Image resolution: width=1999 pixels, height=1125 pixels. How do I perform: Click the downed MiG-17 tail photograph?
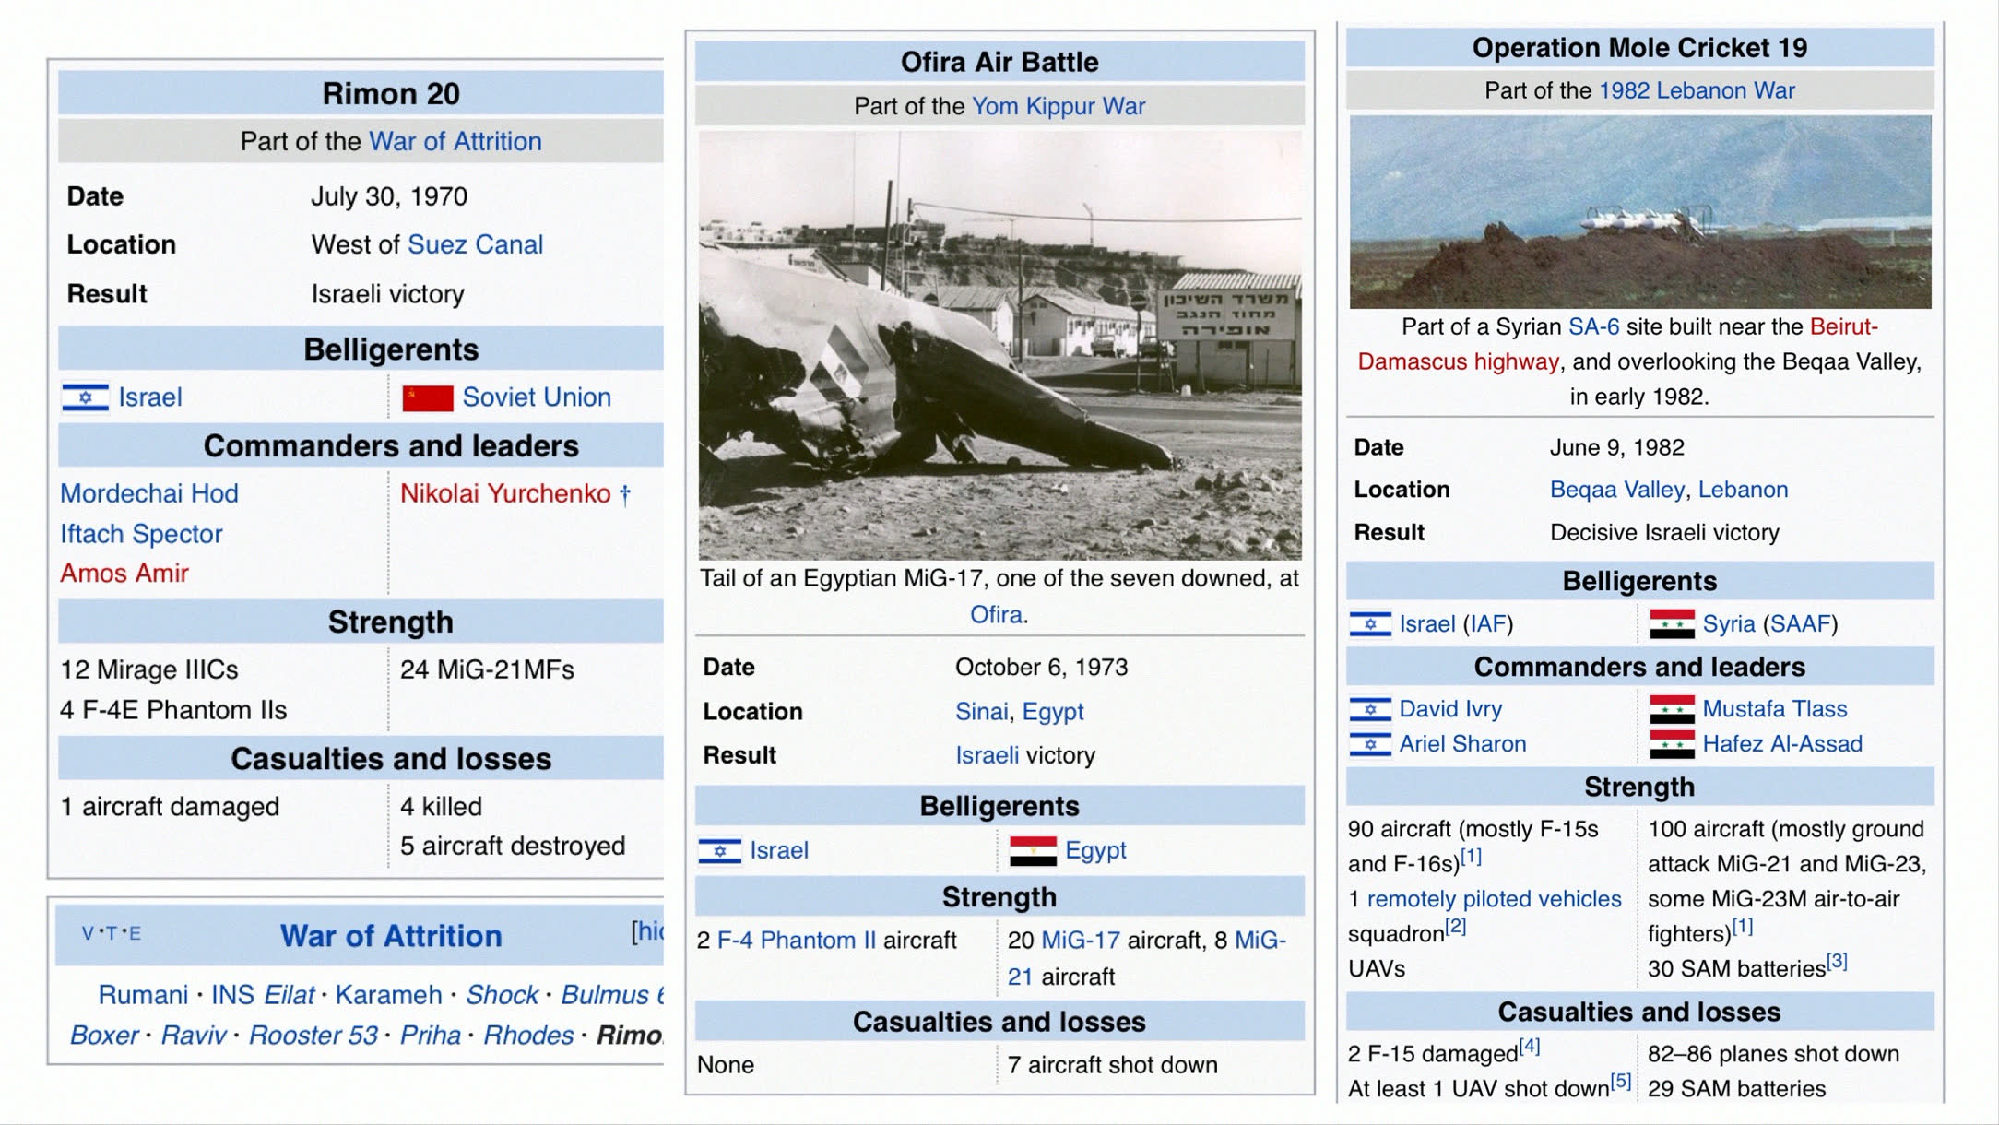coord(999,345)
